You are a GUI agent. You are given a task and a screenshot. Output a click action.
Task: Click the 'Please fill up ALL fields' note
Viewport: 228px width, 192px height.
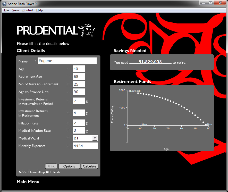(x=39, y=172)
